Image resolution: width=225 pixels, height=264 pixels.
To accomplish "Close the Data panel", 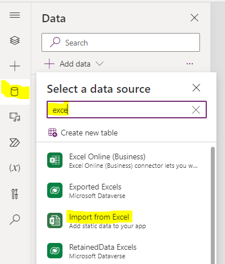I will [194, 18].
